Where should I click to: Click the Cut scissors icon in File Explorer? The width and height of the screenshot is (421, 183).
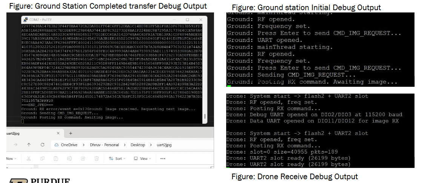click(x=29, y=158)
